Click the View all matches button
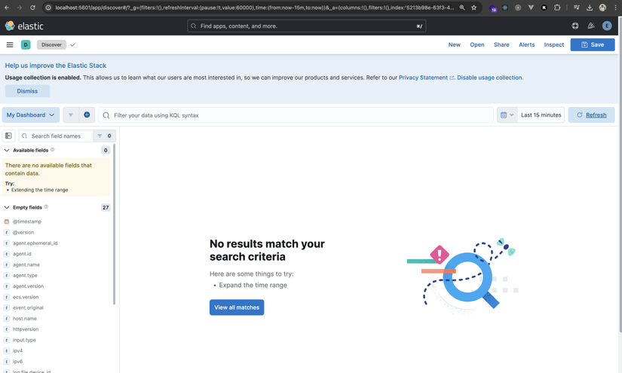Image resolution: width=622 pixels, height=373 pixels. (x=237, y=307)
